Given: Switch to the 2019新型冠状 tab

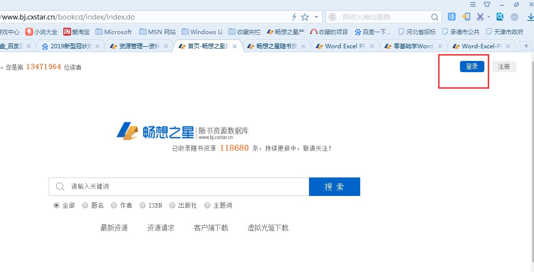Looking at the screenshot, I should coord(71,46).
